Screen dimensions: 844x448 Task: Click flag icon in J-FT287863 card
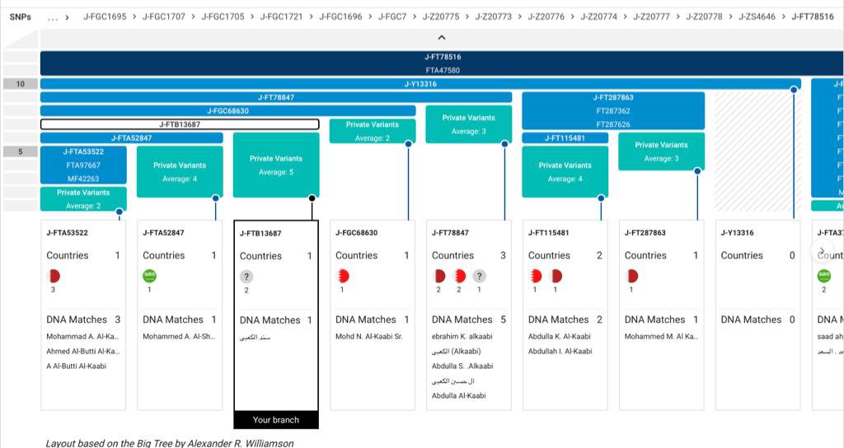click(x=632, y=276)
